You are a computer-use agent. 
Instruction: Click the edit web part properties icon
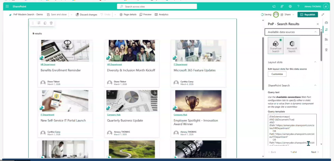coord(39,23)
